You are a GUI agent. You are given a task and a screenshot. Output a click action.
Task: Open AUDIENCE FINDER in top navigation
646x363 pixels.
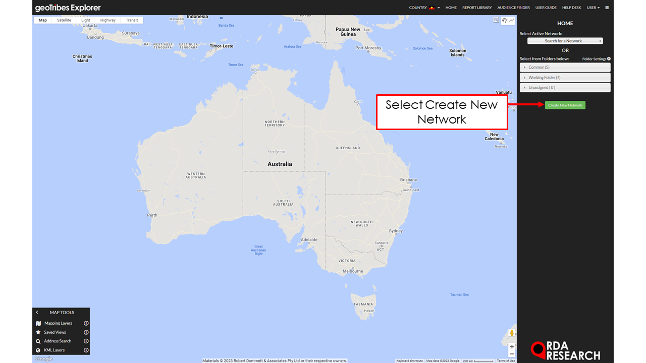(x=514, y=8)
